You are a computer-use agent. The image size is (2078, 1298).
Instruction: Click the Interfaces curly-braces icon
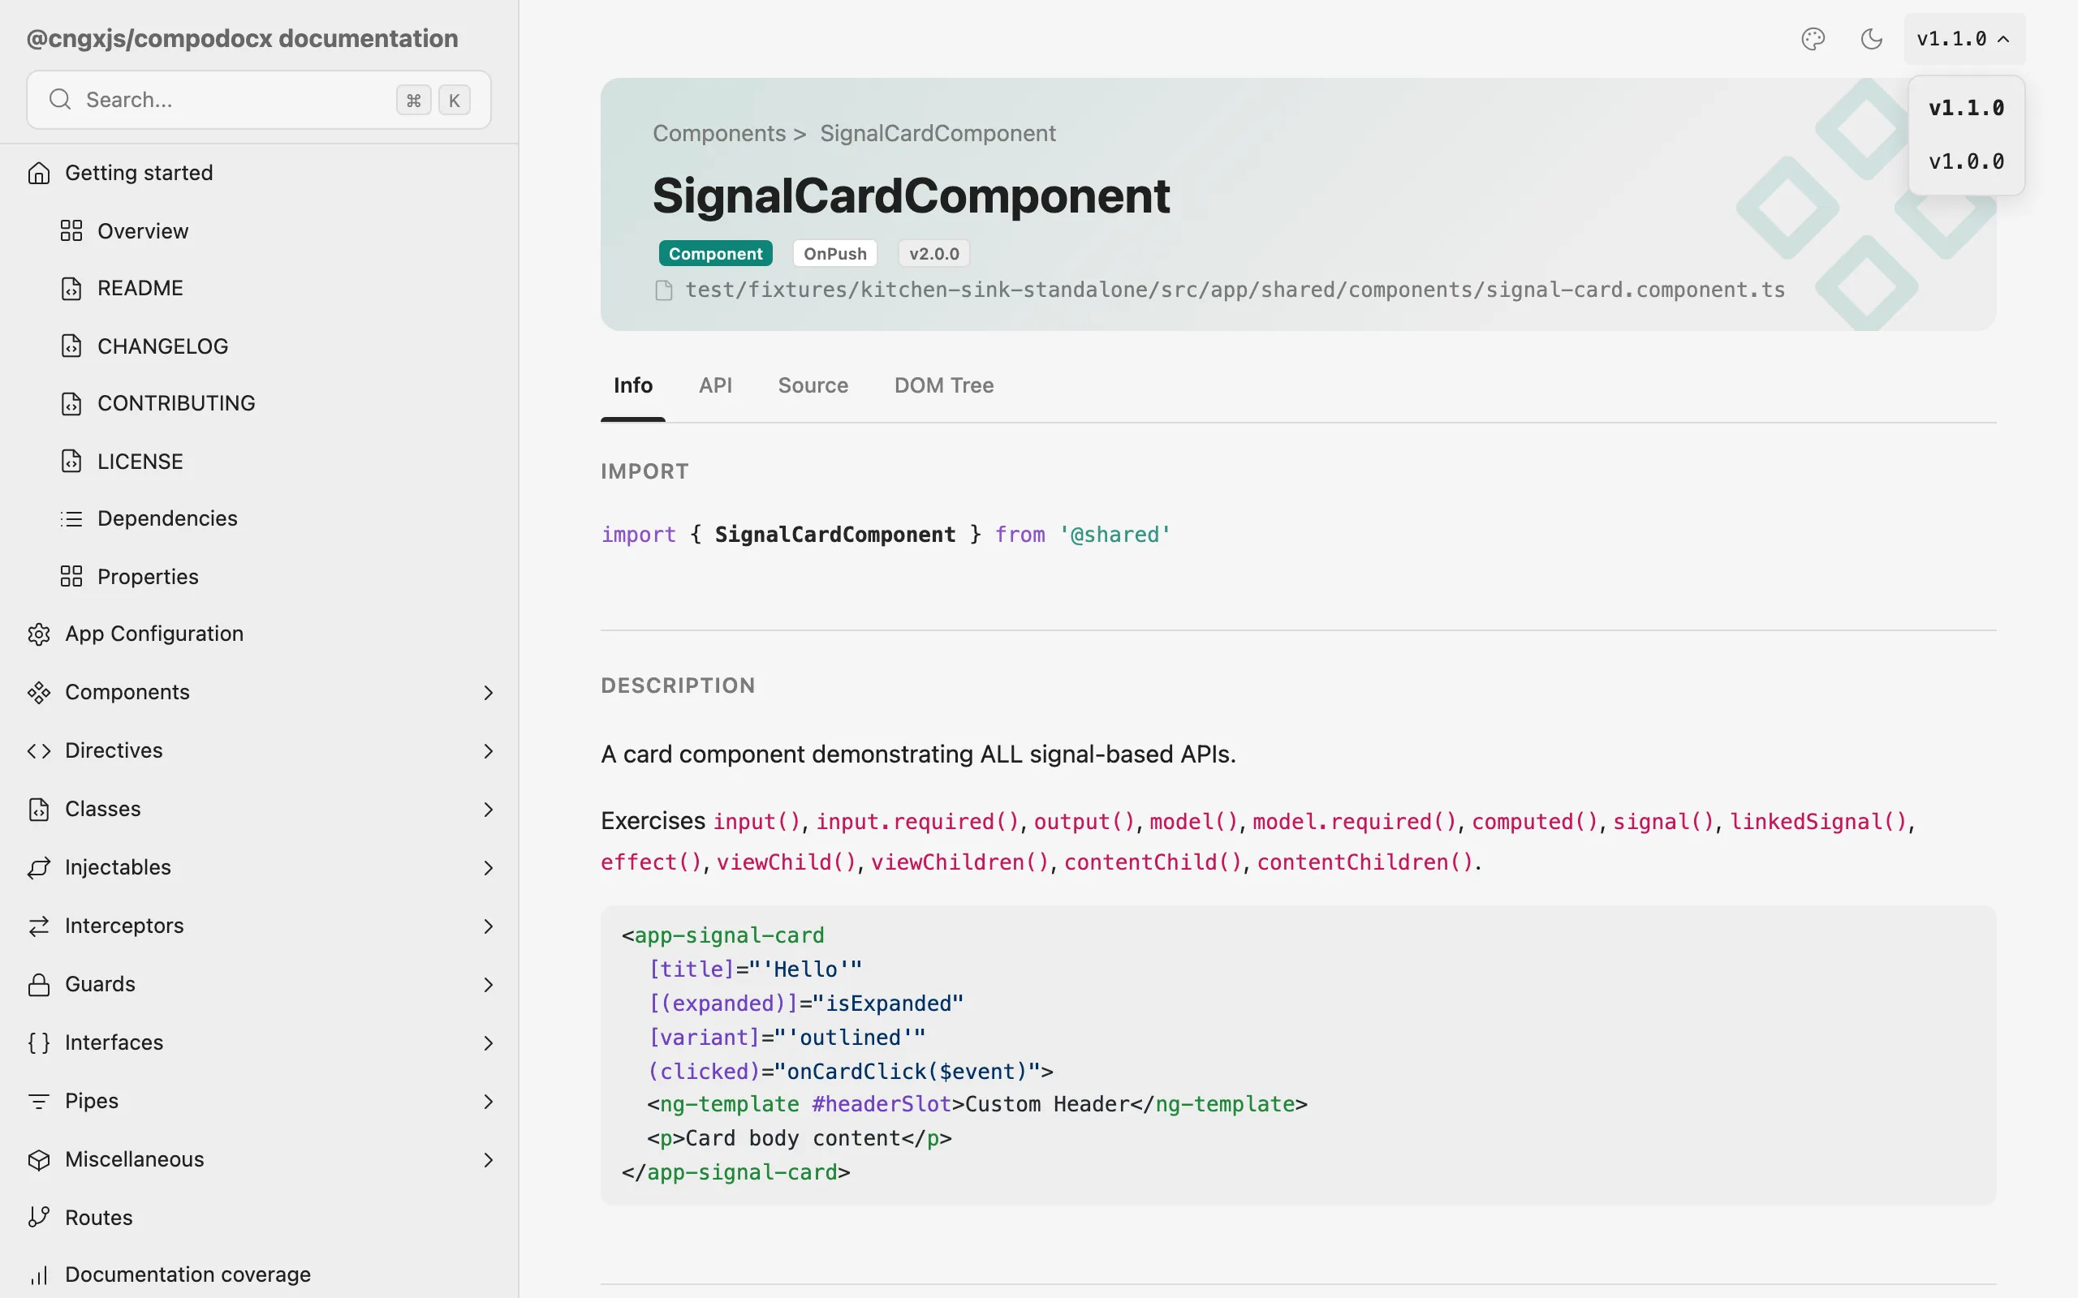coord(39,1042)
